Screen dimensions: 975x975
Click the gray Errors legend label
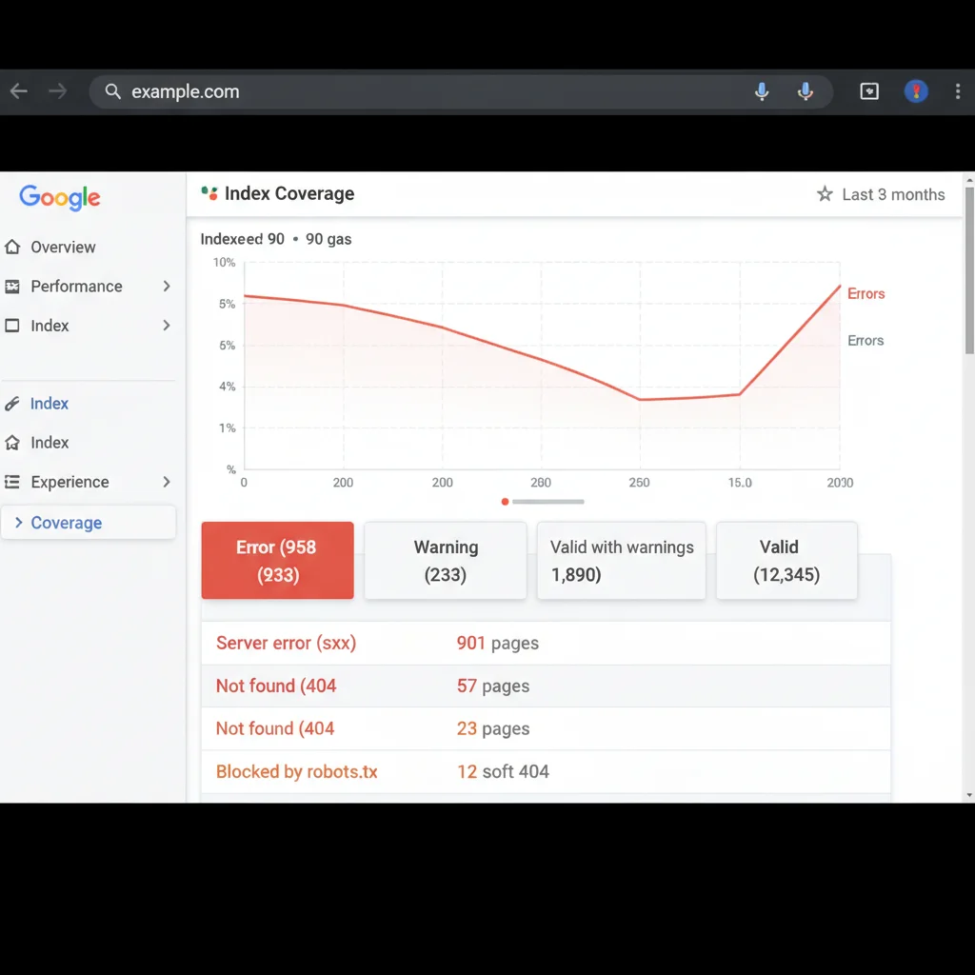coord(866,341)
